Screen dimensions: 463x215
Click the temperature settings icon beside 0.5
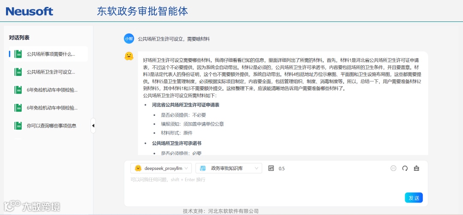click(x=271, y=168)
